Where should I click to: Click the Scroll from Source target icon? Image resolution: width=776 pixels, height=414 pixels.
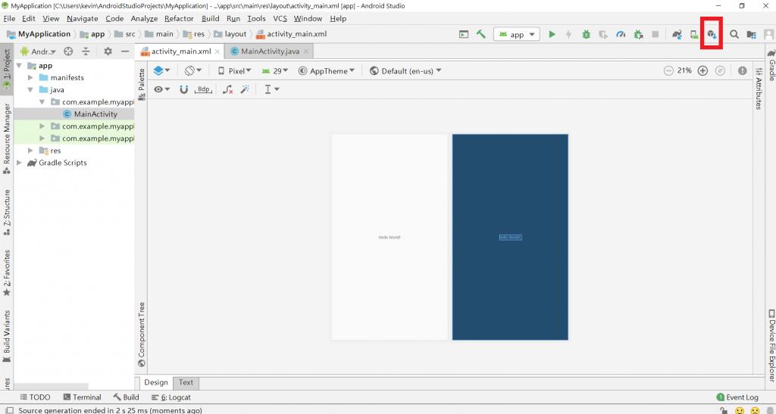(x=68, y=51)
